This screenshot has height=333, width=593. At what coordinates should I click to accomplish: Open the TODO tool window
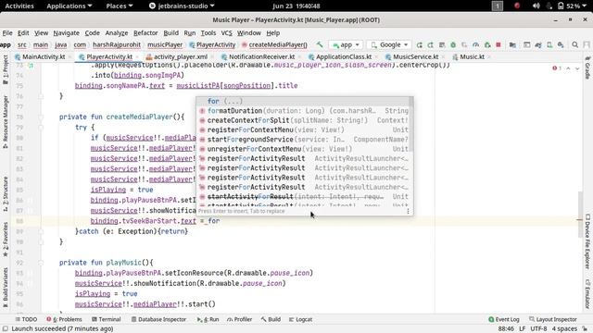coord(26,319)
